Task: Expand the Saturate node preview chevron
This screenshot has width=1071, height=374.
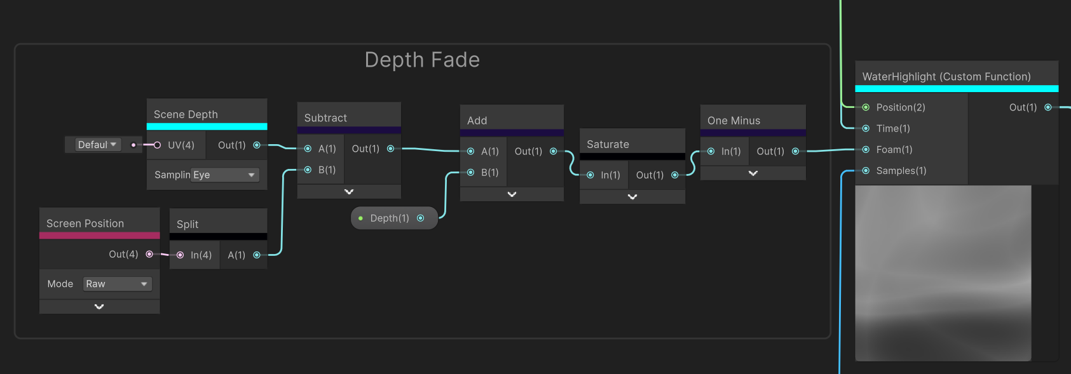Action: tap(632, 197)
